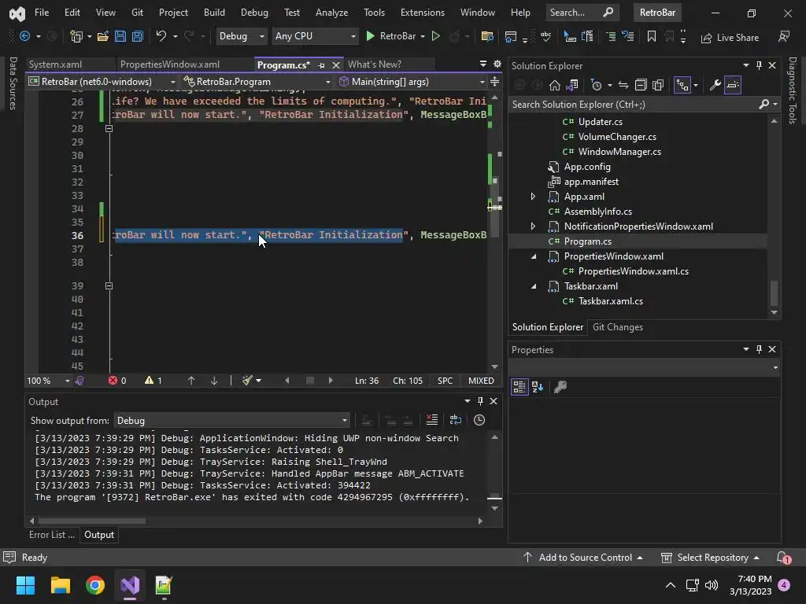Open Chrome from the Windows taskbar
The image size is (806, 604).
pyautogui.click(x=95, y=585)
